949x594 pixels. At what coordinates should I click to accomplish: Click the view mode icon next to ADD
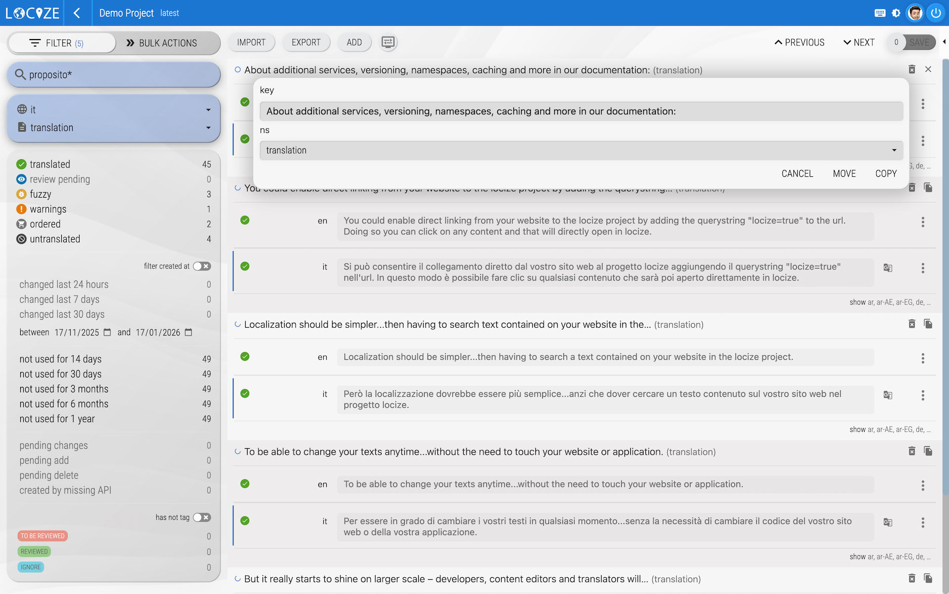388,42
